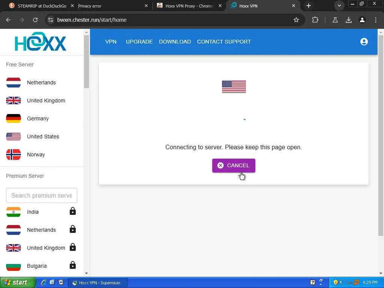
Task: Open the browser profile avatar icon
Action: pos(362,20)
